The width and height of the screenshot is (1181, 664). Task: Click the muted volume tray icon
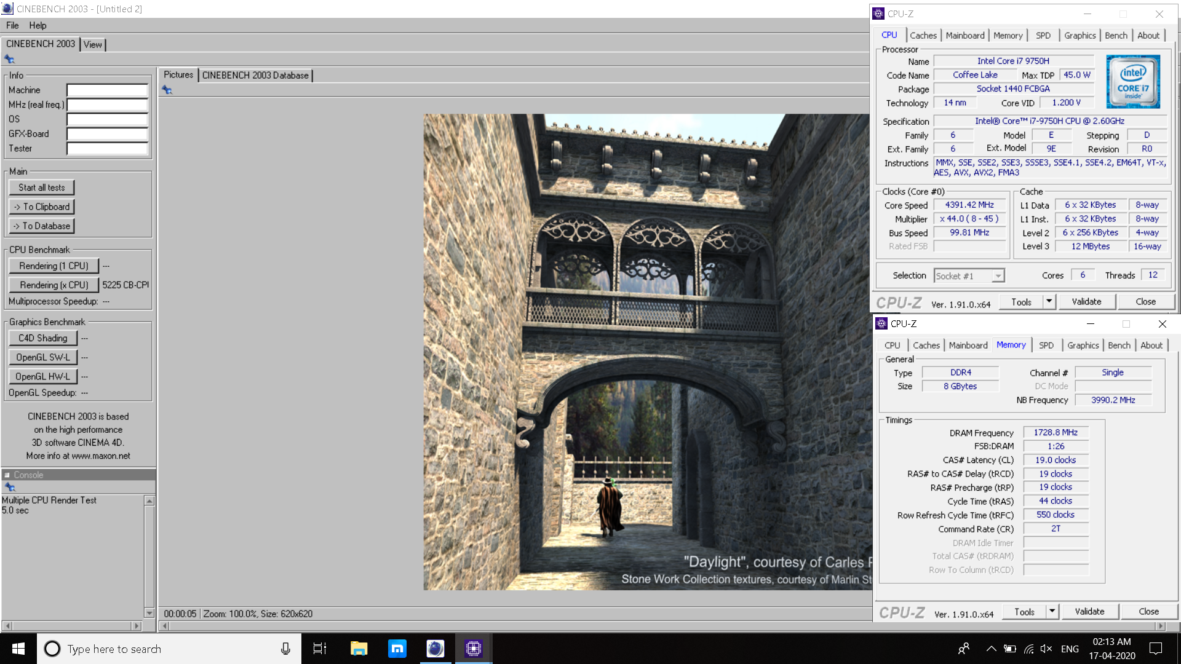point(1046,649)
